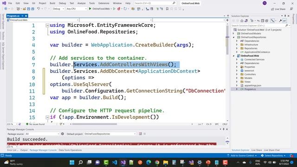Click the bookmark icon in the main toolbar

coord(167,9)
